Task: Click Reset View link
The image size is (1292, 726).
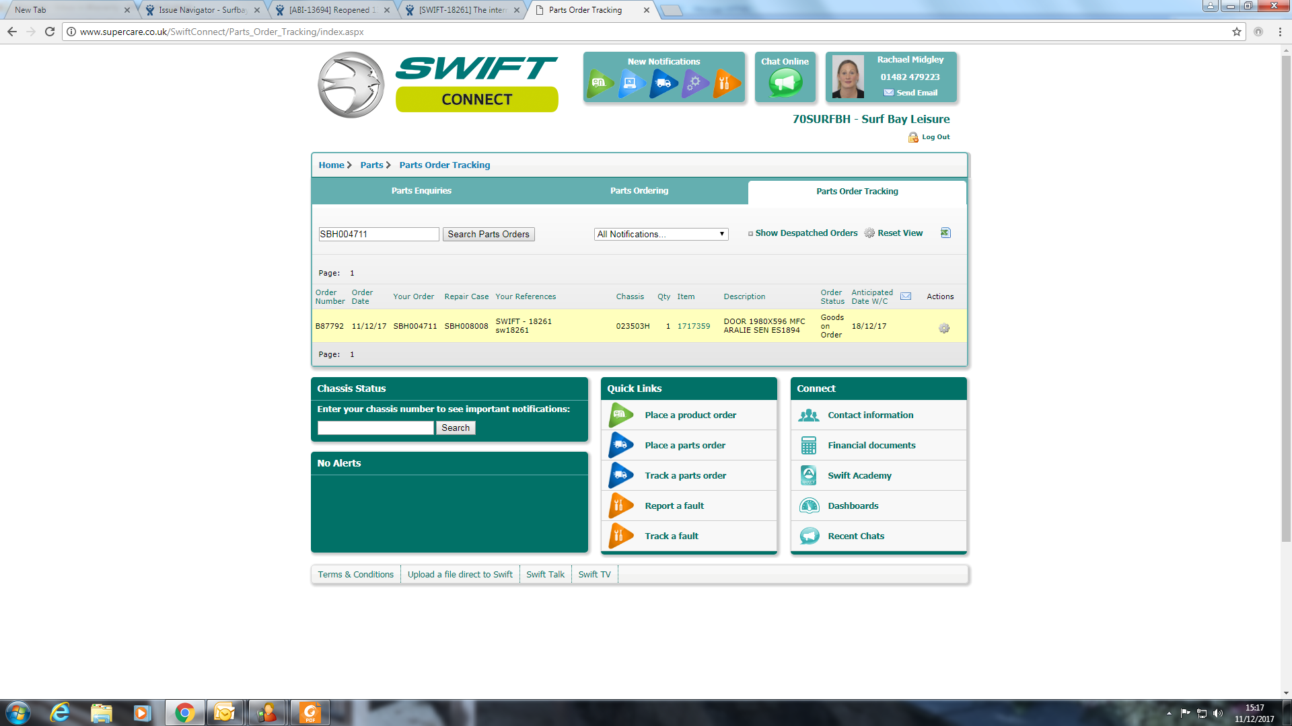Action: click(900, 233)
